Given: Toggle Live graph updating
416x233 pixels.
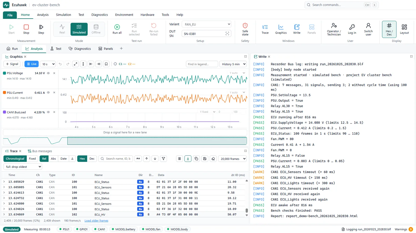Looking at the screenshot, I should point(32,64).
